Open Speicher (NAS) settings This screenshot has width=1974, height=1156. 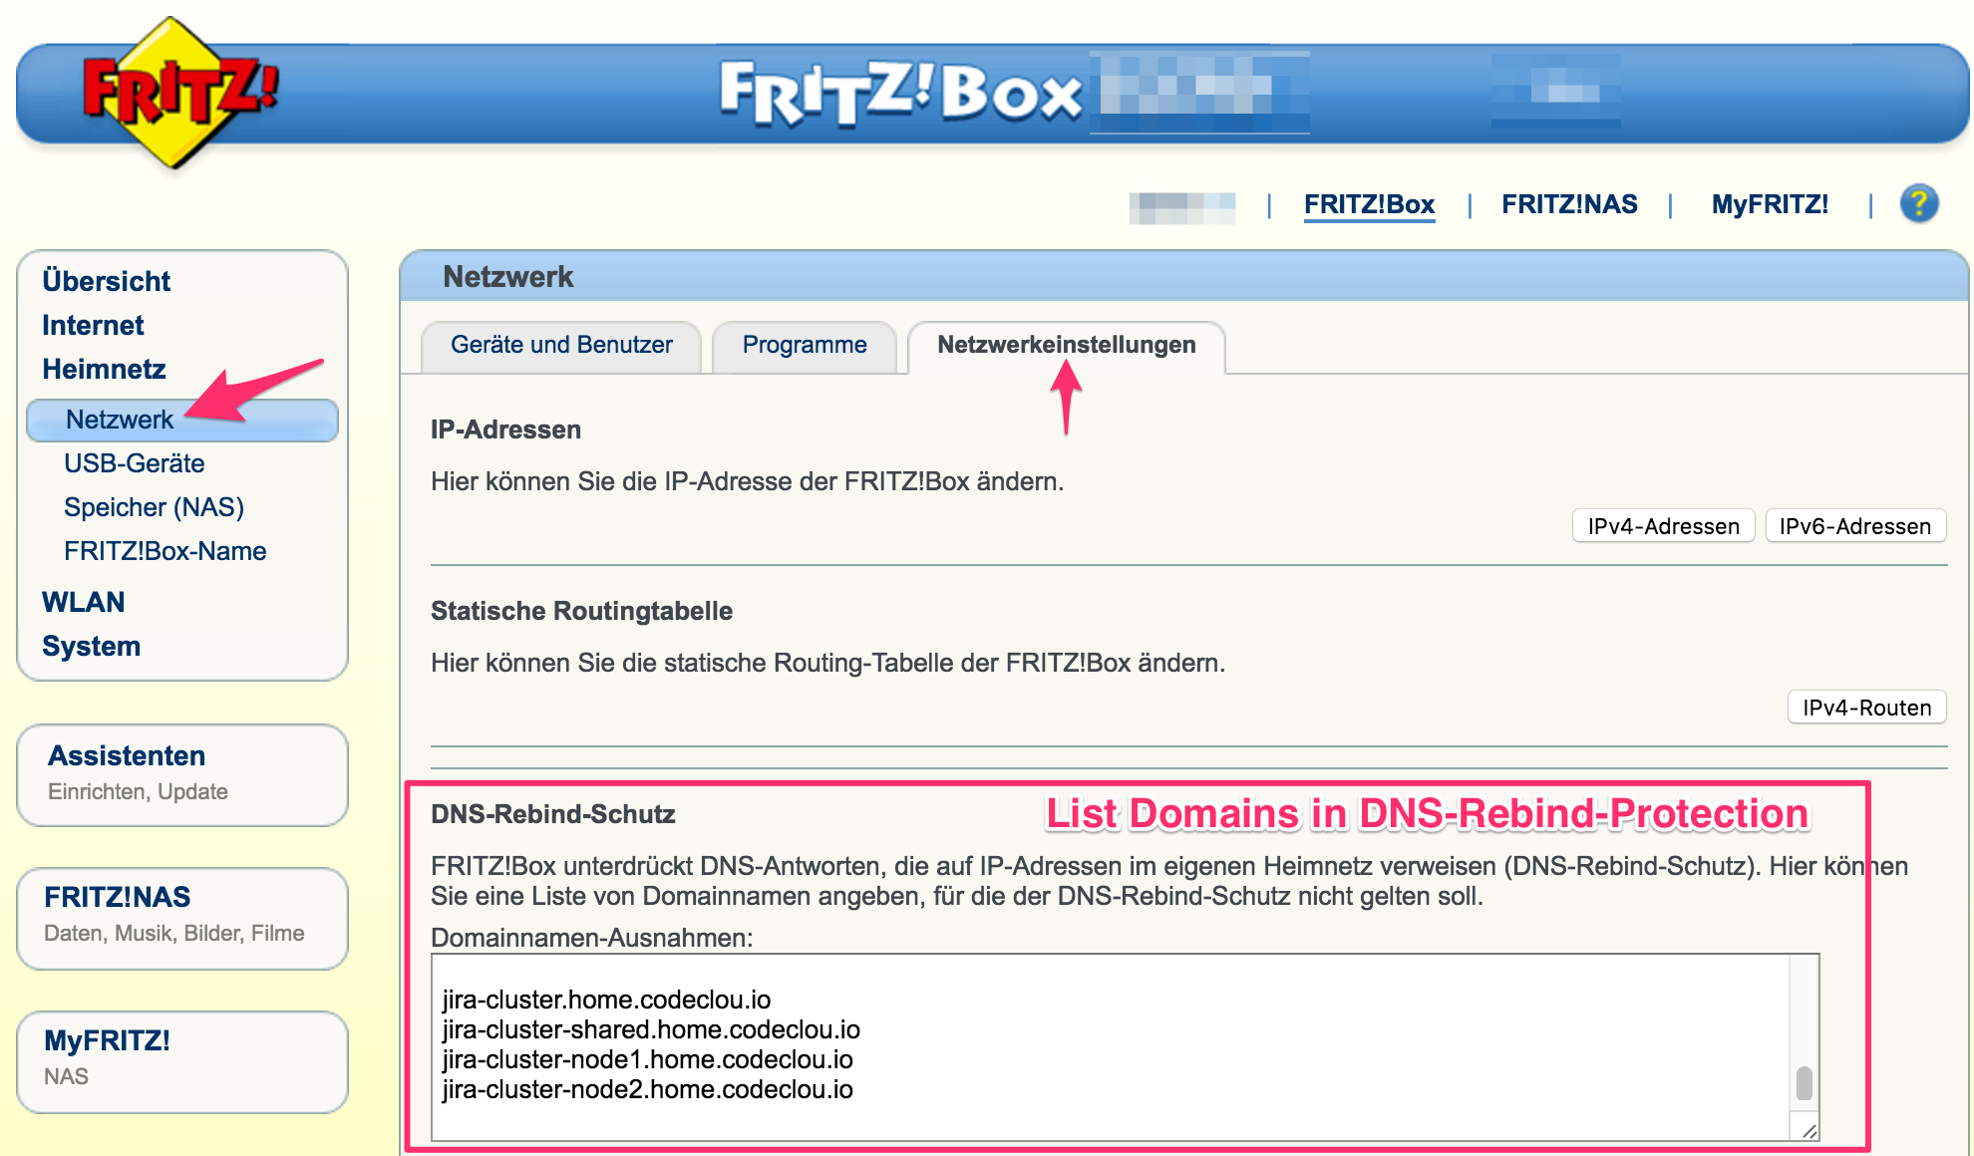tap(154, 507)
